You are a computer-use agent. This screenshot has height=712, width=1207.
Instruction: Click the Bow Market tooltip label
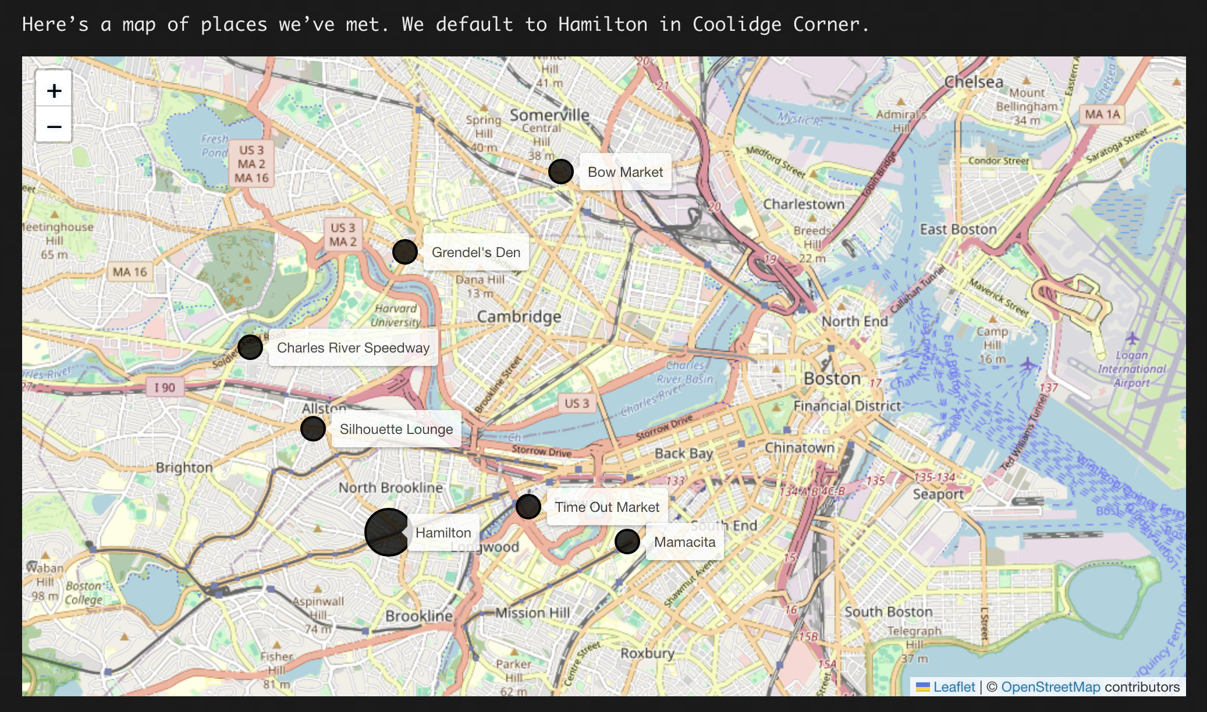[x=625, y=172]
